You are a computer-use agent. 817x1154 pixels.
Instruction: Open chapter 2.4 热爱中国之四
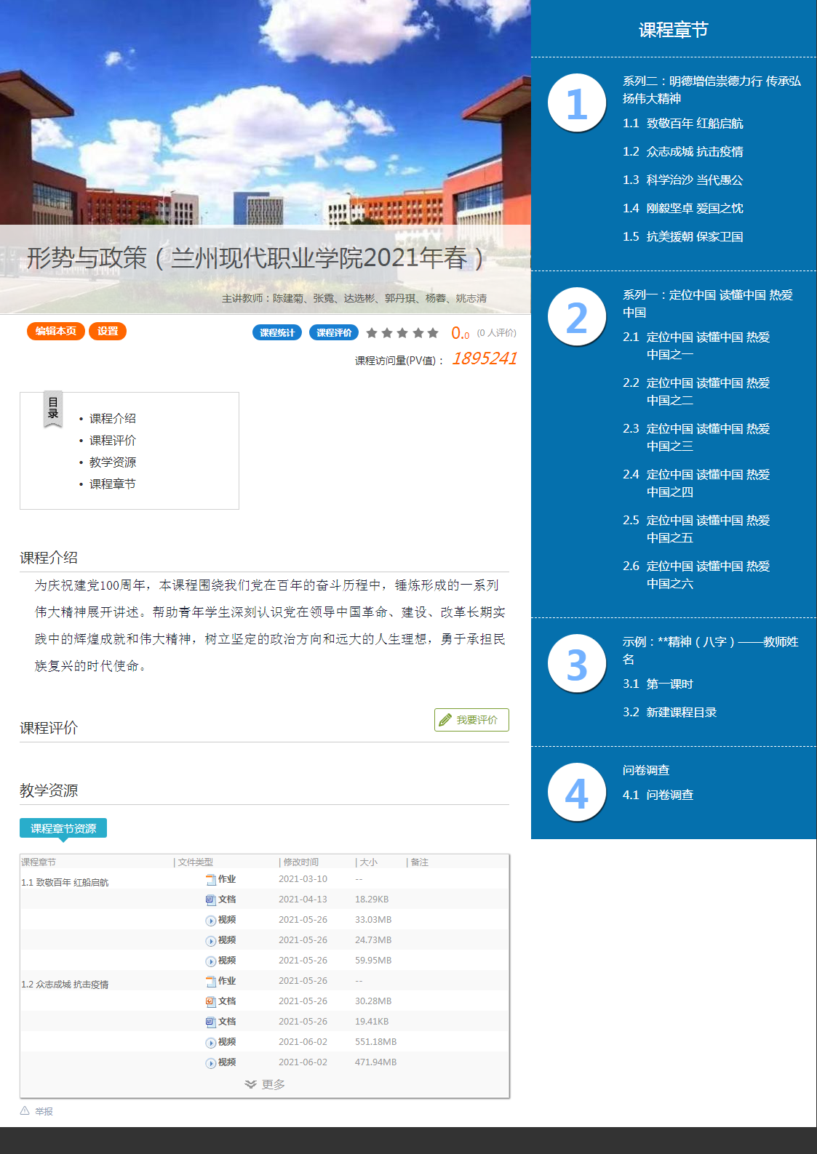[696, 483]
